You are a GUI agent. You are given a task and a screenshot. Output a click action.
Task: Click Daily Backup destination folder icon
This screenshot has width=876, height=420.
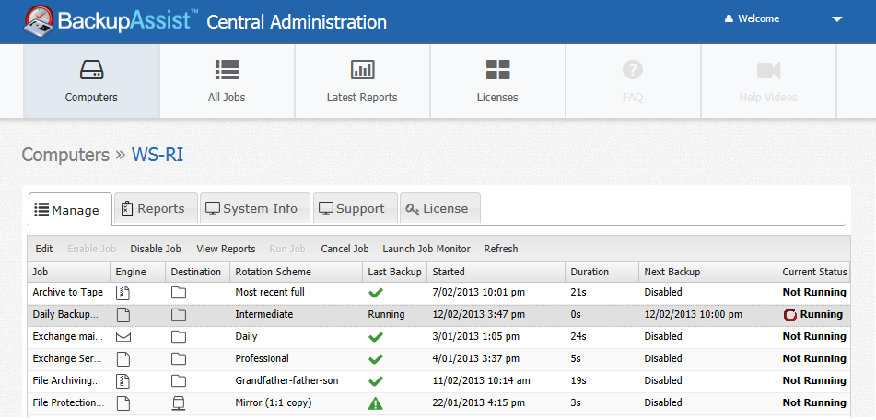(178, 314)
